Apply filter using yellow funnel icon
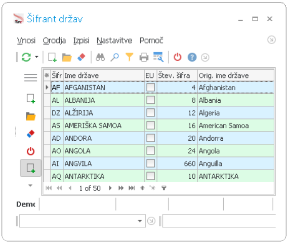This screenshot has height=243, width=288. (x=129, y=57)
